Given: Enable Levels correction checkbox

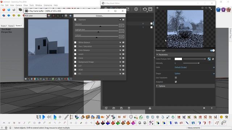Looking at the screenshot, I should 75,54.
